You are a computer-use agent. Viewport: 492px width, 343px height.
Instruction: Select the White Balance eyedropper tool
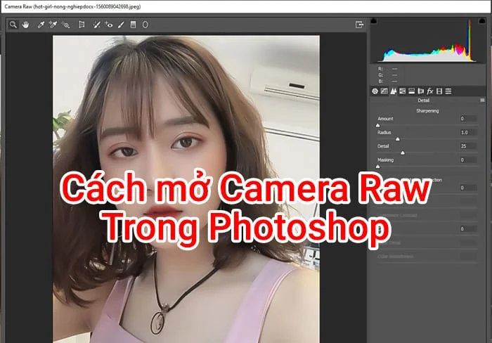[41, 25]
